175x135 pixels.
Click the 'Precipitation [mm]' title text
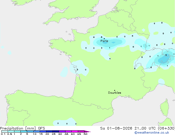[18, 128]
